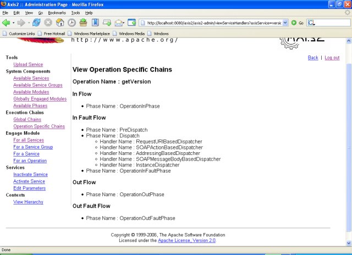Viewport: 352px width, 255px height.
Task: Expand the Mail button dropdown arrow
Action: pos(124,23)
